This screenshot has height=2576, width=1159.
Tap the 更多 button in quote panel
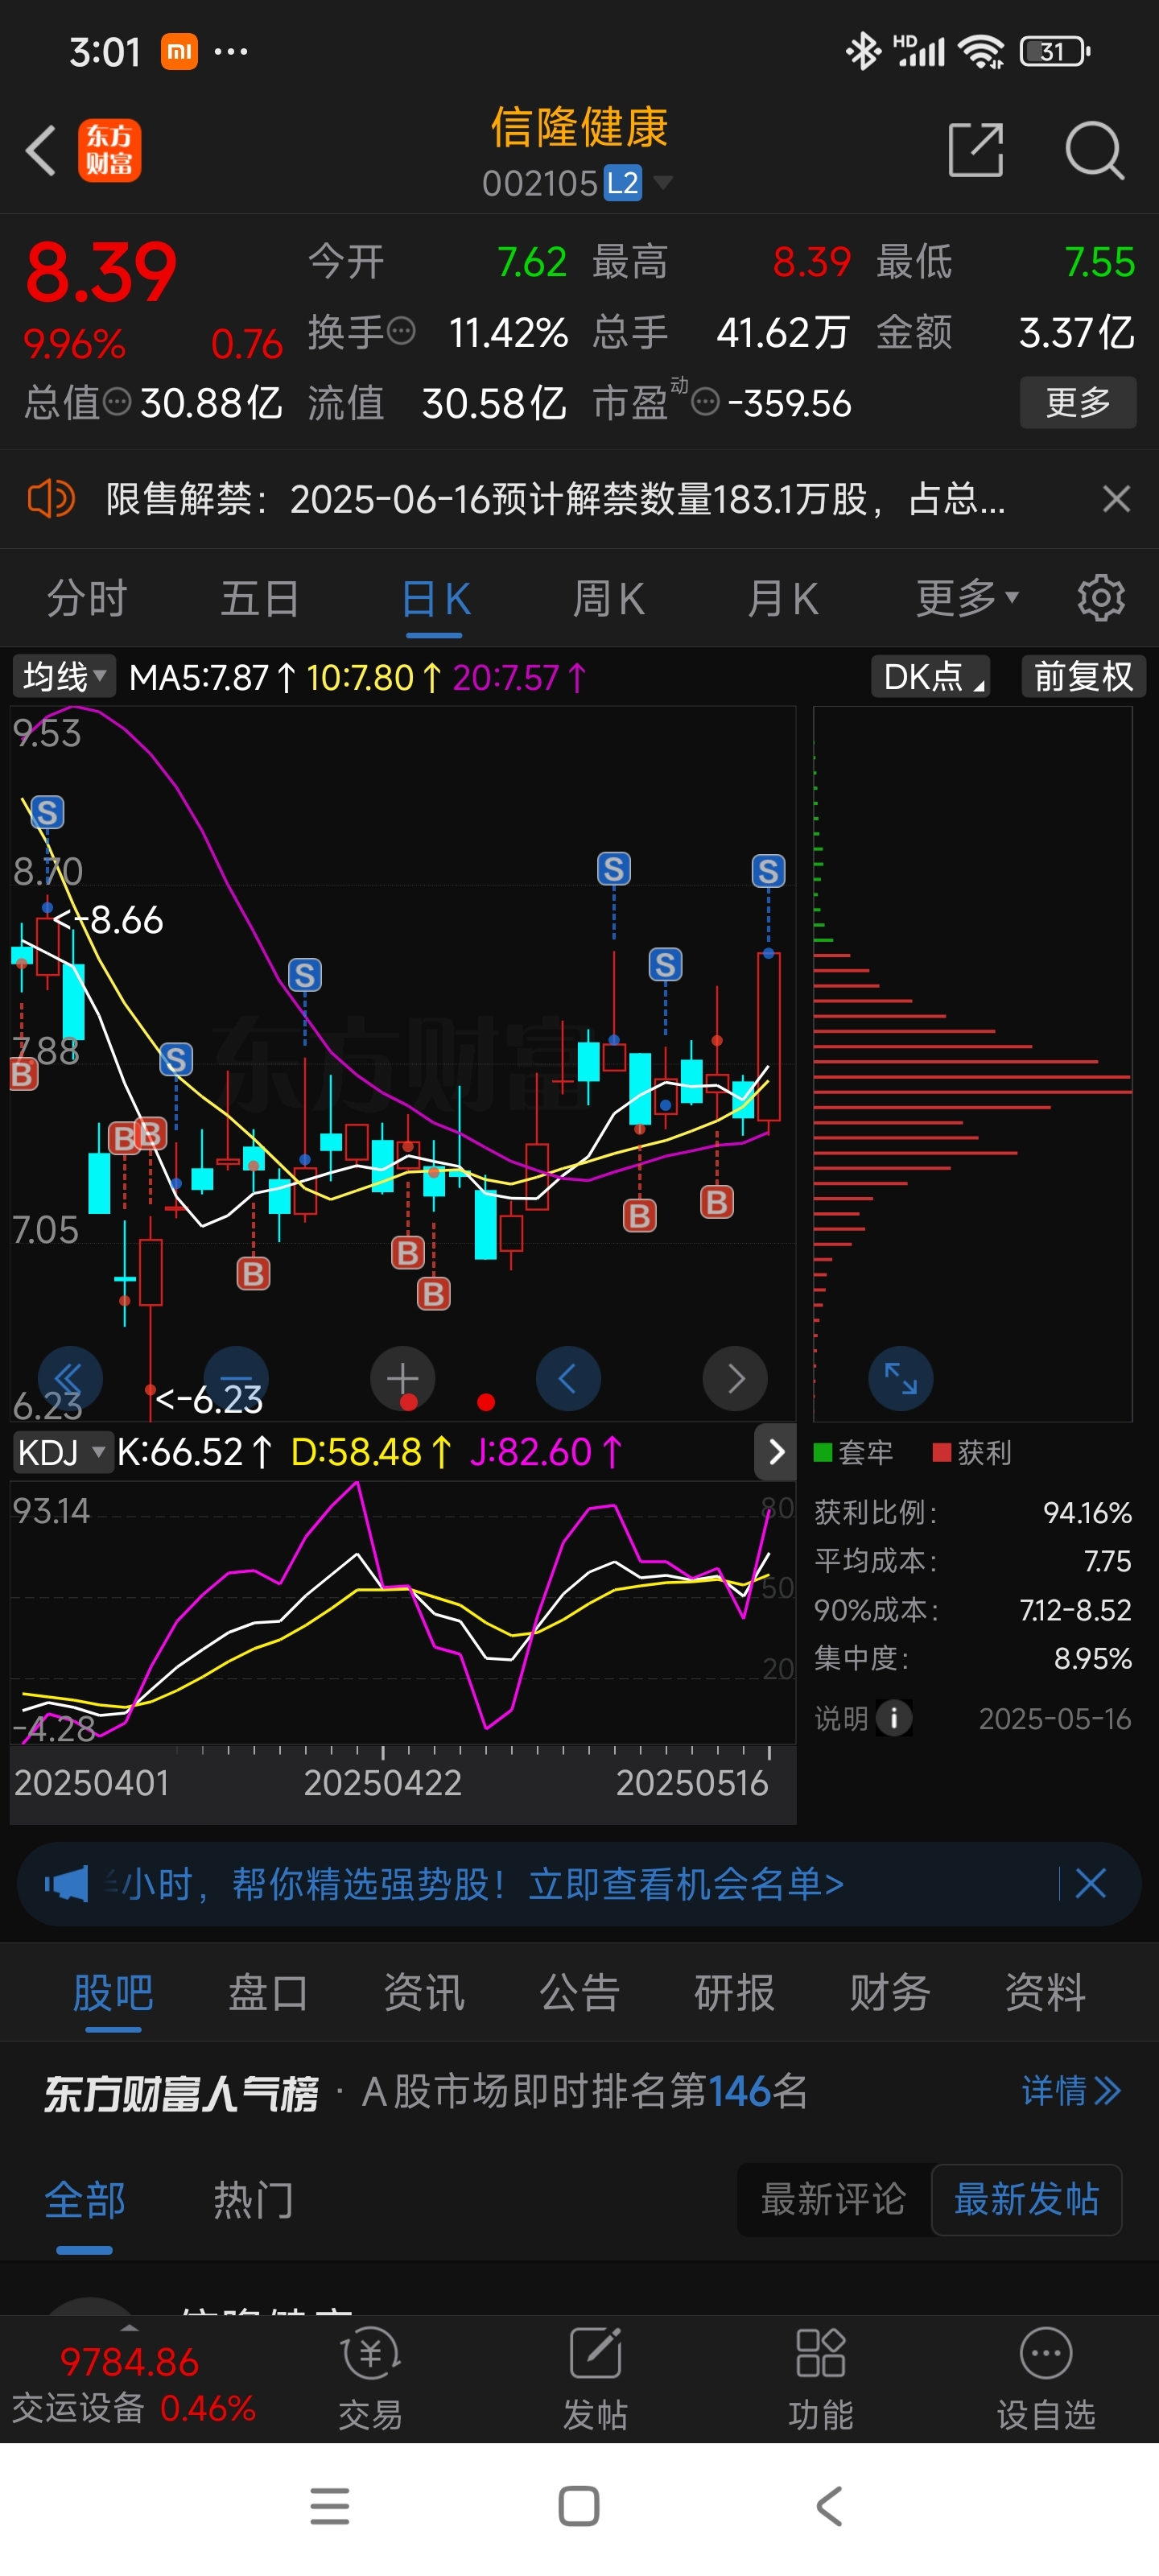pyautogui.click(x=1077, y=402)
